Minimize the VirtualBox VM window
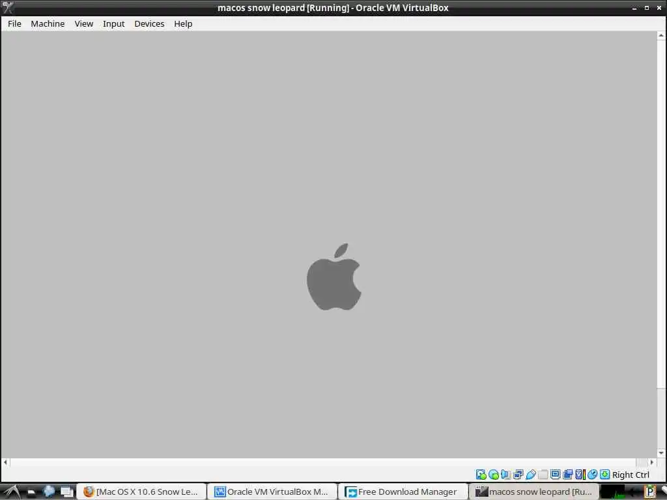Screen dimensions: 667x500 pyautogui.click(x=634, y=8)
